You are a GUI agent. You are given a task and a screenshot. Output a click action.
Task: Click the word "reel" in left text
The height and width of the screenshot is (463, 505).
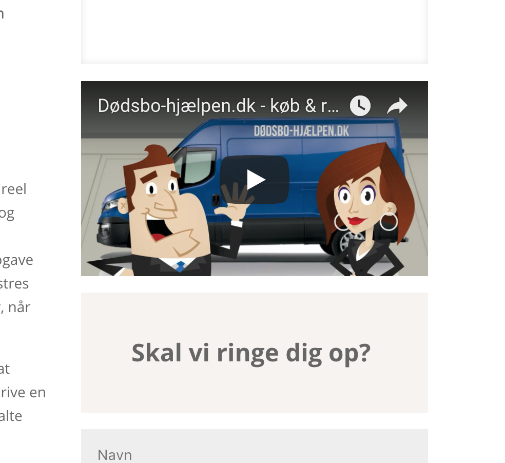pos(13,189)
